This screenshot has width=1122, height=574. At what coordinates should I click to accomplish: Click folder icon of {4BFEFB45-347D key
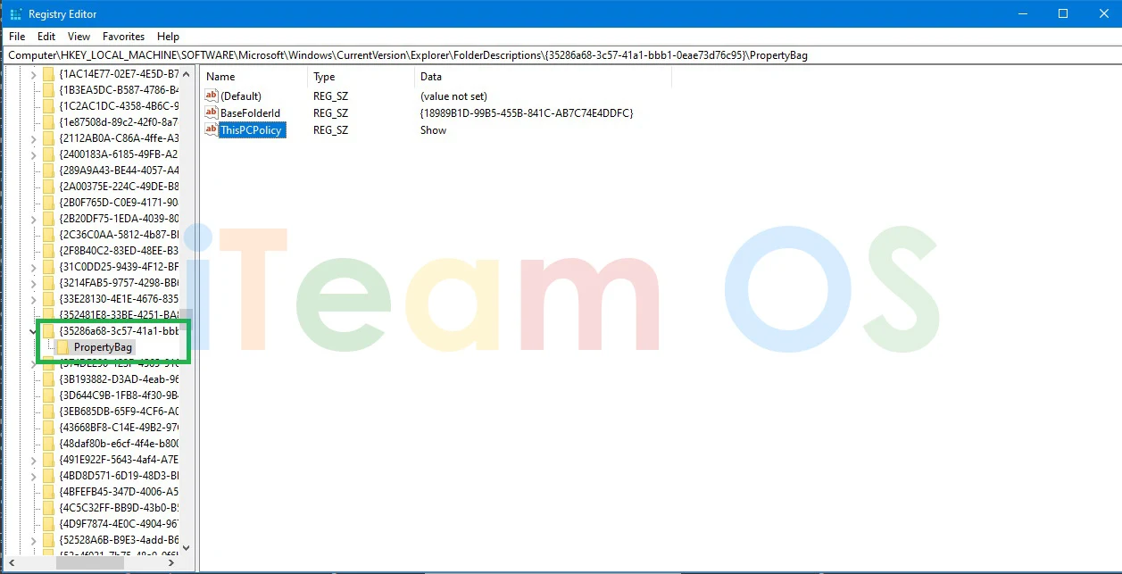click(49, 491)
